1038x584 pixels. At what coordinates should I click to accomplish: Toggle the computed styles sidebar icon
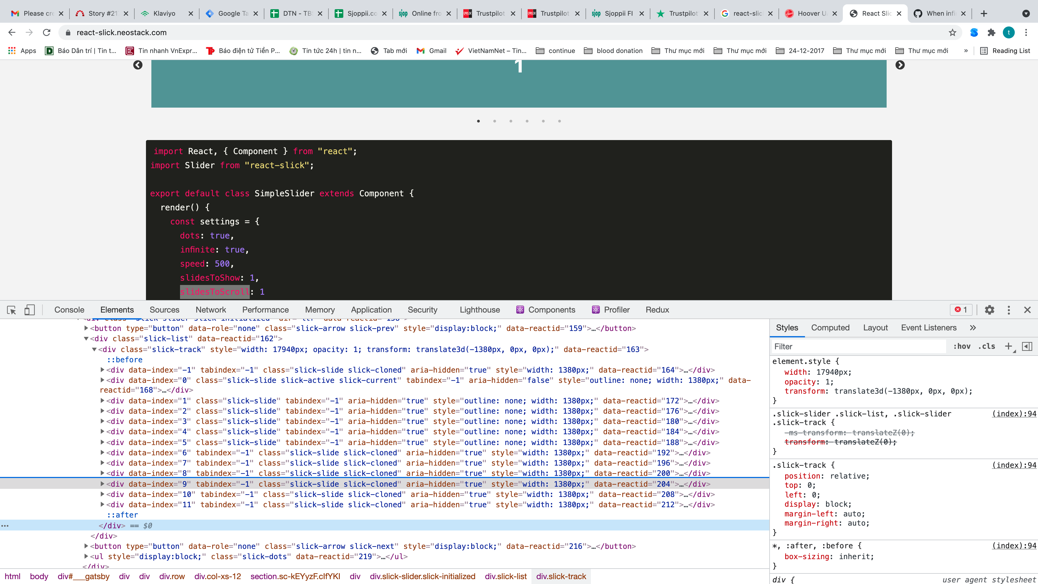click(1027, 346)
